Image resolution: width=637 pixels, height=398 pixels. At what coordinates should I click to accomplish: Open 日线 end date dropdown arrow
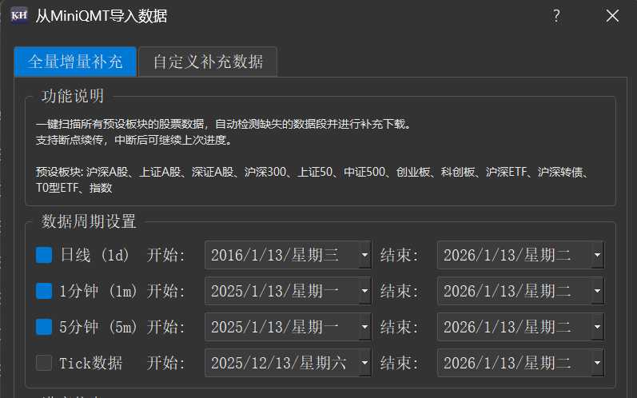[x=597, y=256]
